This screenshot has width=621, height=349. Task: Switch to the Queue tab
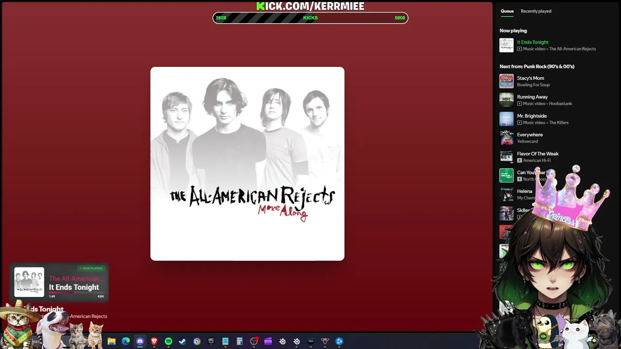(x=507, y=11)
